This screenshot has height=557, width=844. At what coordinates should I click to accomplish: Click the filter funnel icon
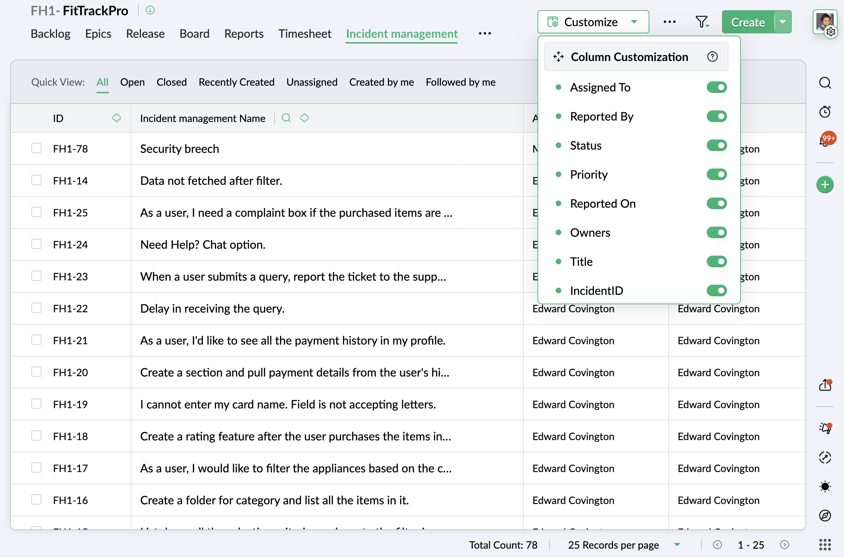point(702,22)
